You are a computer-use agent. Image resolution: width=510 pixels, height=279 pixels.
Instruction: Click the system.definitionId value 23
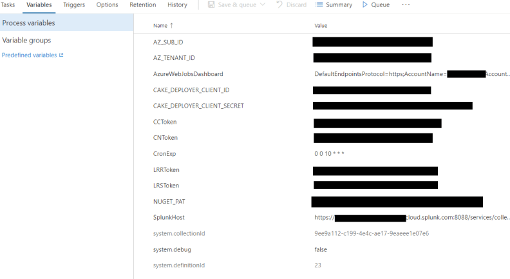click(x=317, y=265)
